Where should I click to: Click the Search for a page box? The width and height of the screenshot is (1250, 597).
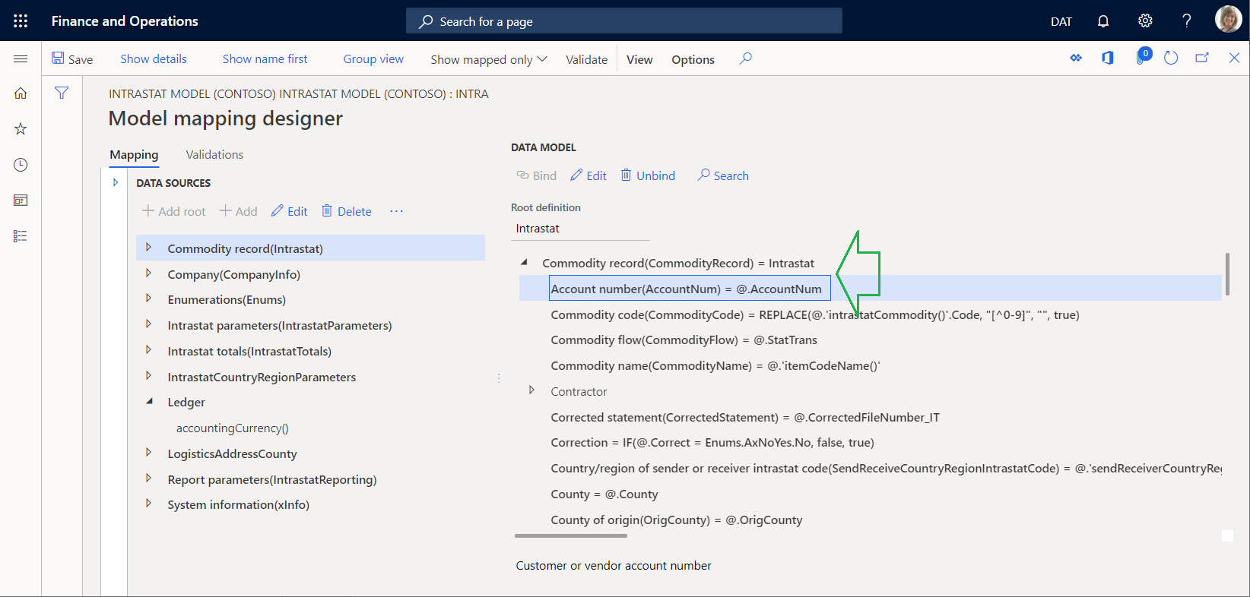tap(624, 21)
